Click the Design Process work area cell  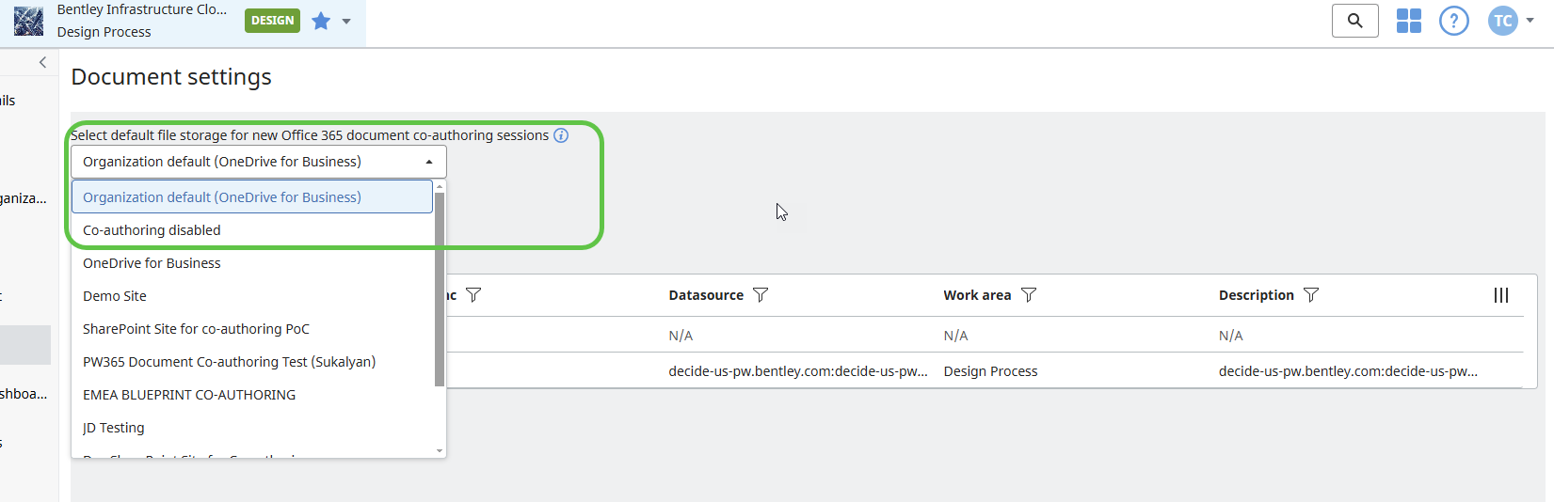coord(990,371)
